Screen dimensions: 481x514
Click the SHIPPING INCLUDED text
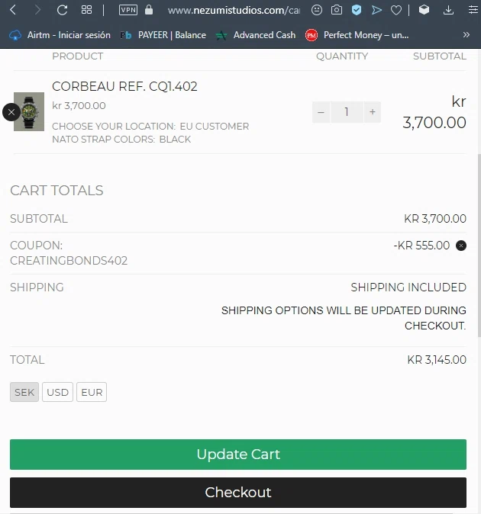pos(408,288)
